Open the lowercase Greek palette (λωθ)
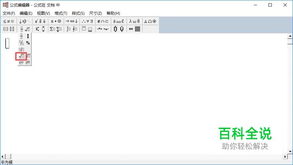Viewport: 293px width, 165px height. tap(134, 21)
